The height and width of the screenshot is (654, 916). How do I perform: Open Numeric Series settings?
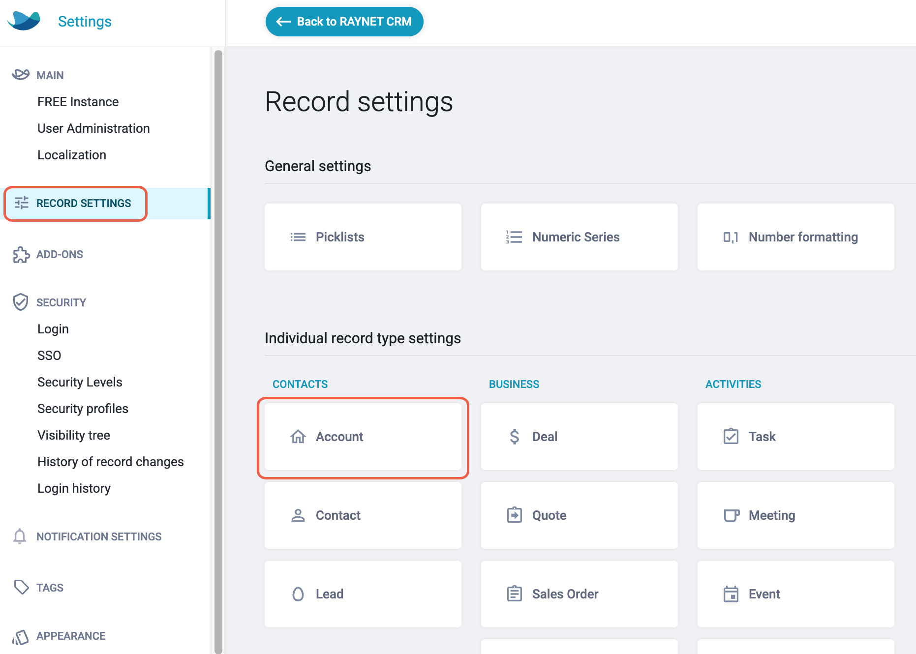tap(580, 237)
